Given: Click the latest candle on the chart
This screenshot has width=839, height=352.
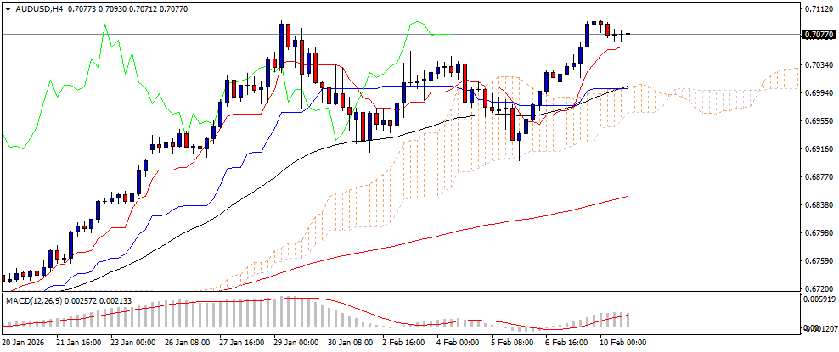Looking at the screenshot, I should pos(628,34).
